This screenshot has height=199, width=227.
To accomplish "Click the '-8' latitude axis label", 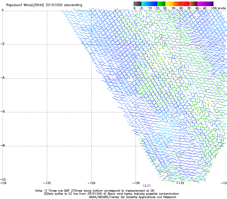I will coord(2,145).
